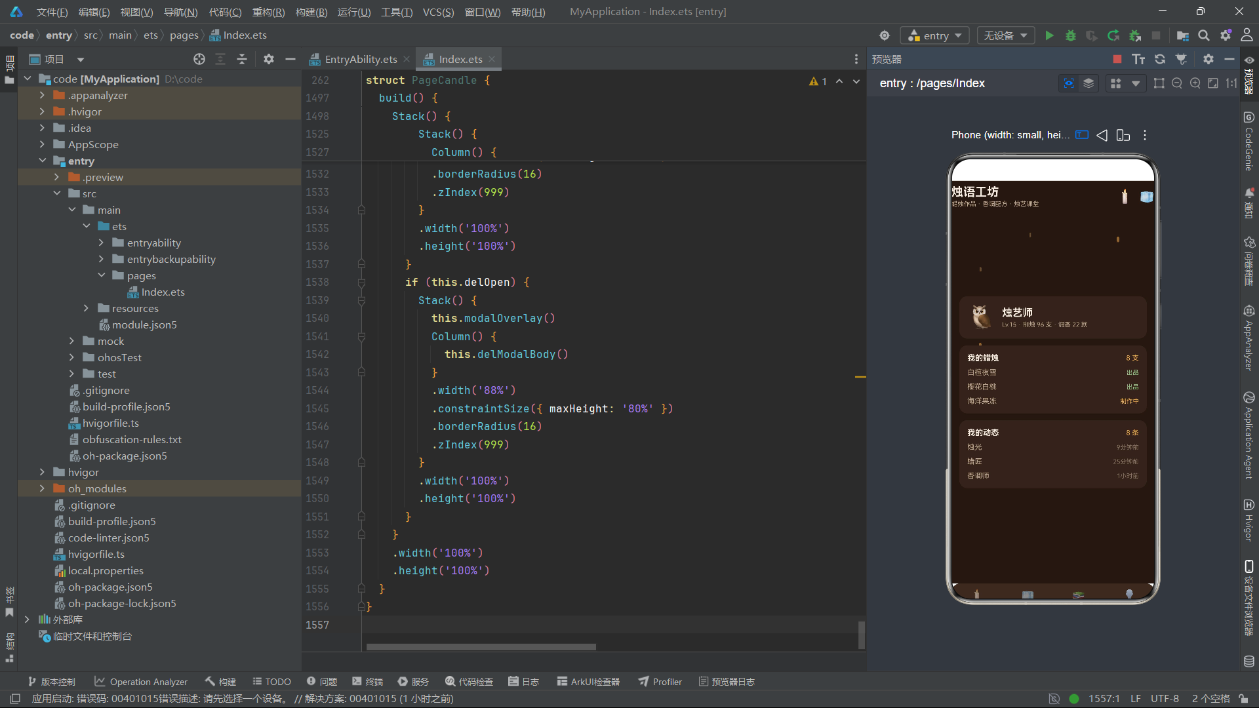Open the ArkUI检查器 tool window
Screen dimensions: 1259x708
click(588, 682)
